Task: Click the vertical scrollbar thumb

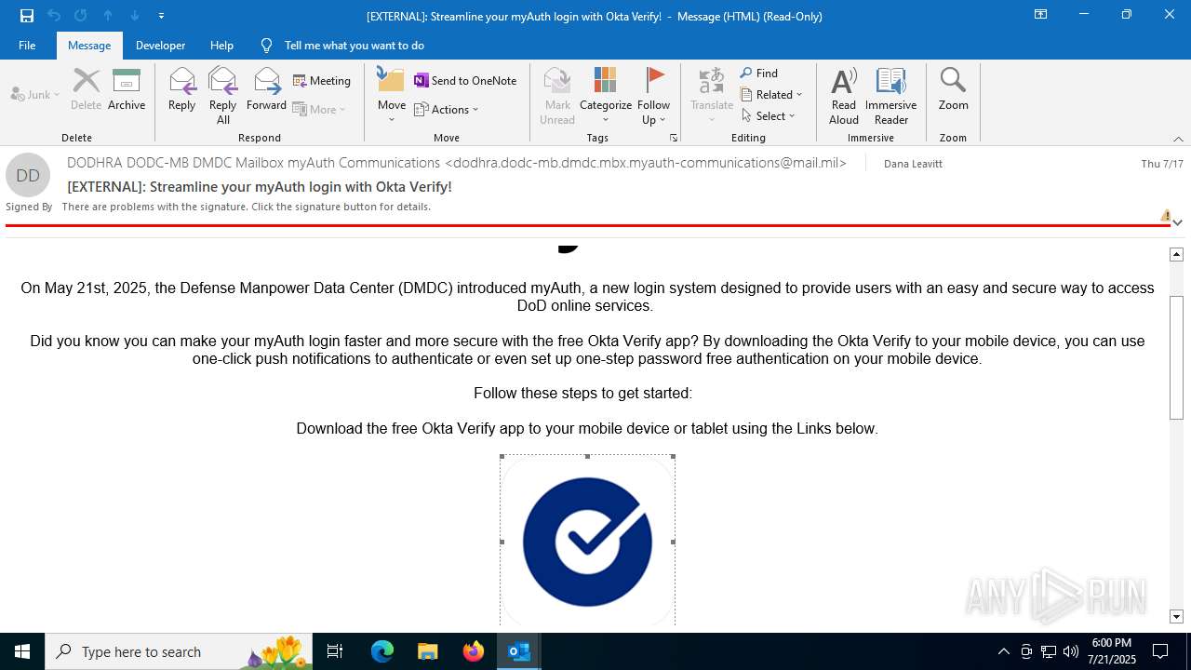Action: coord(1176,357)
